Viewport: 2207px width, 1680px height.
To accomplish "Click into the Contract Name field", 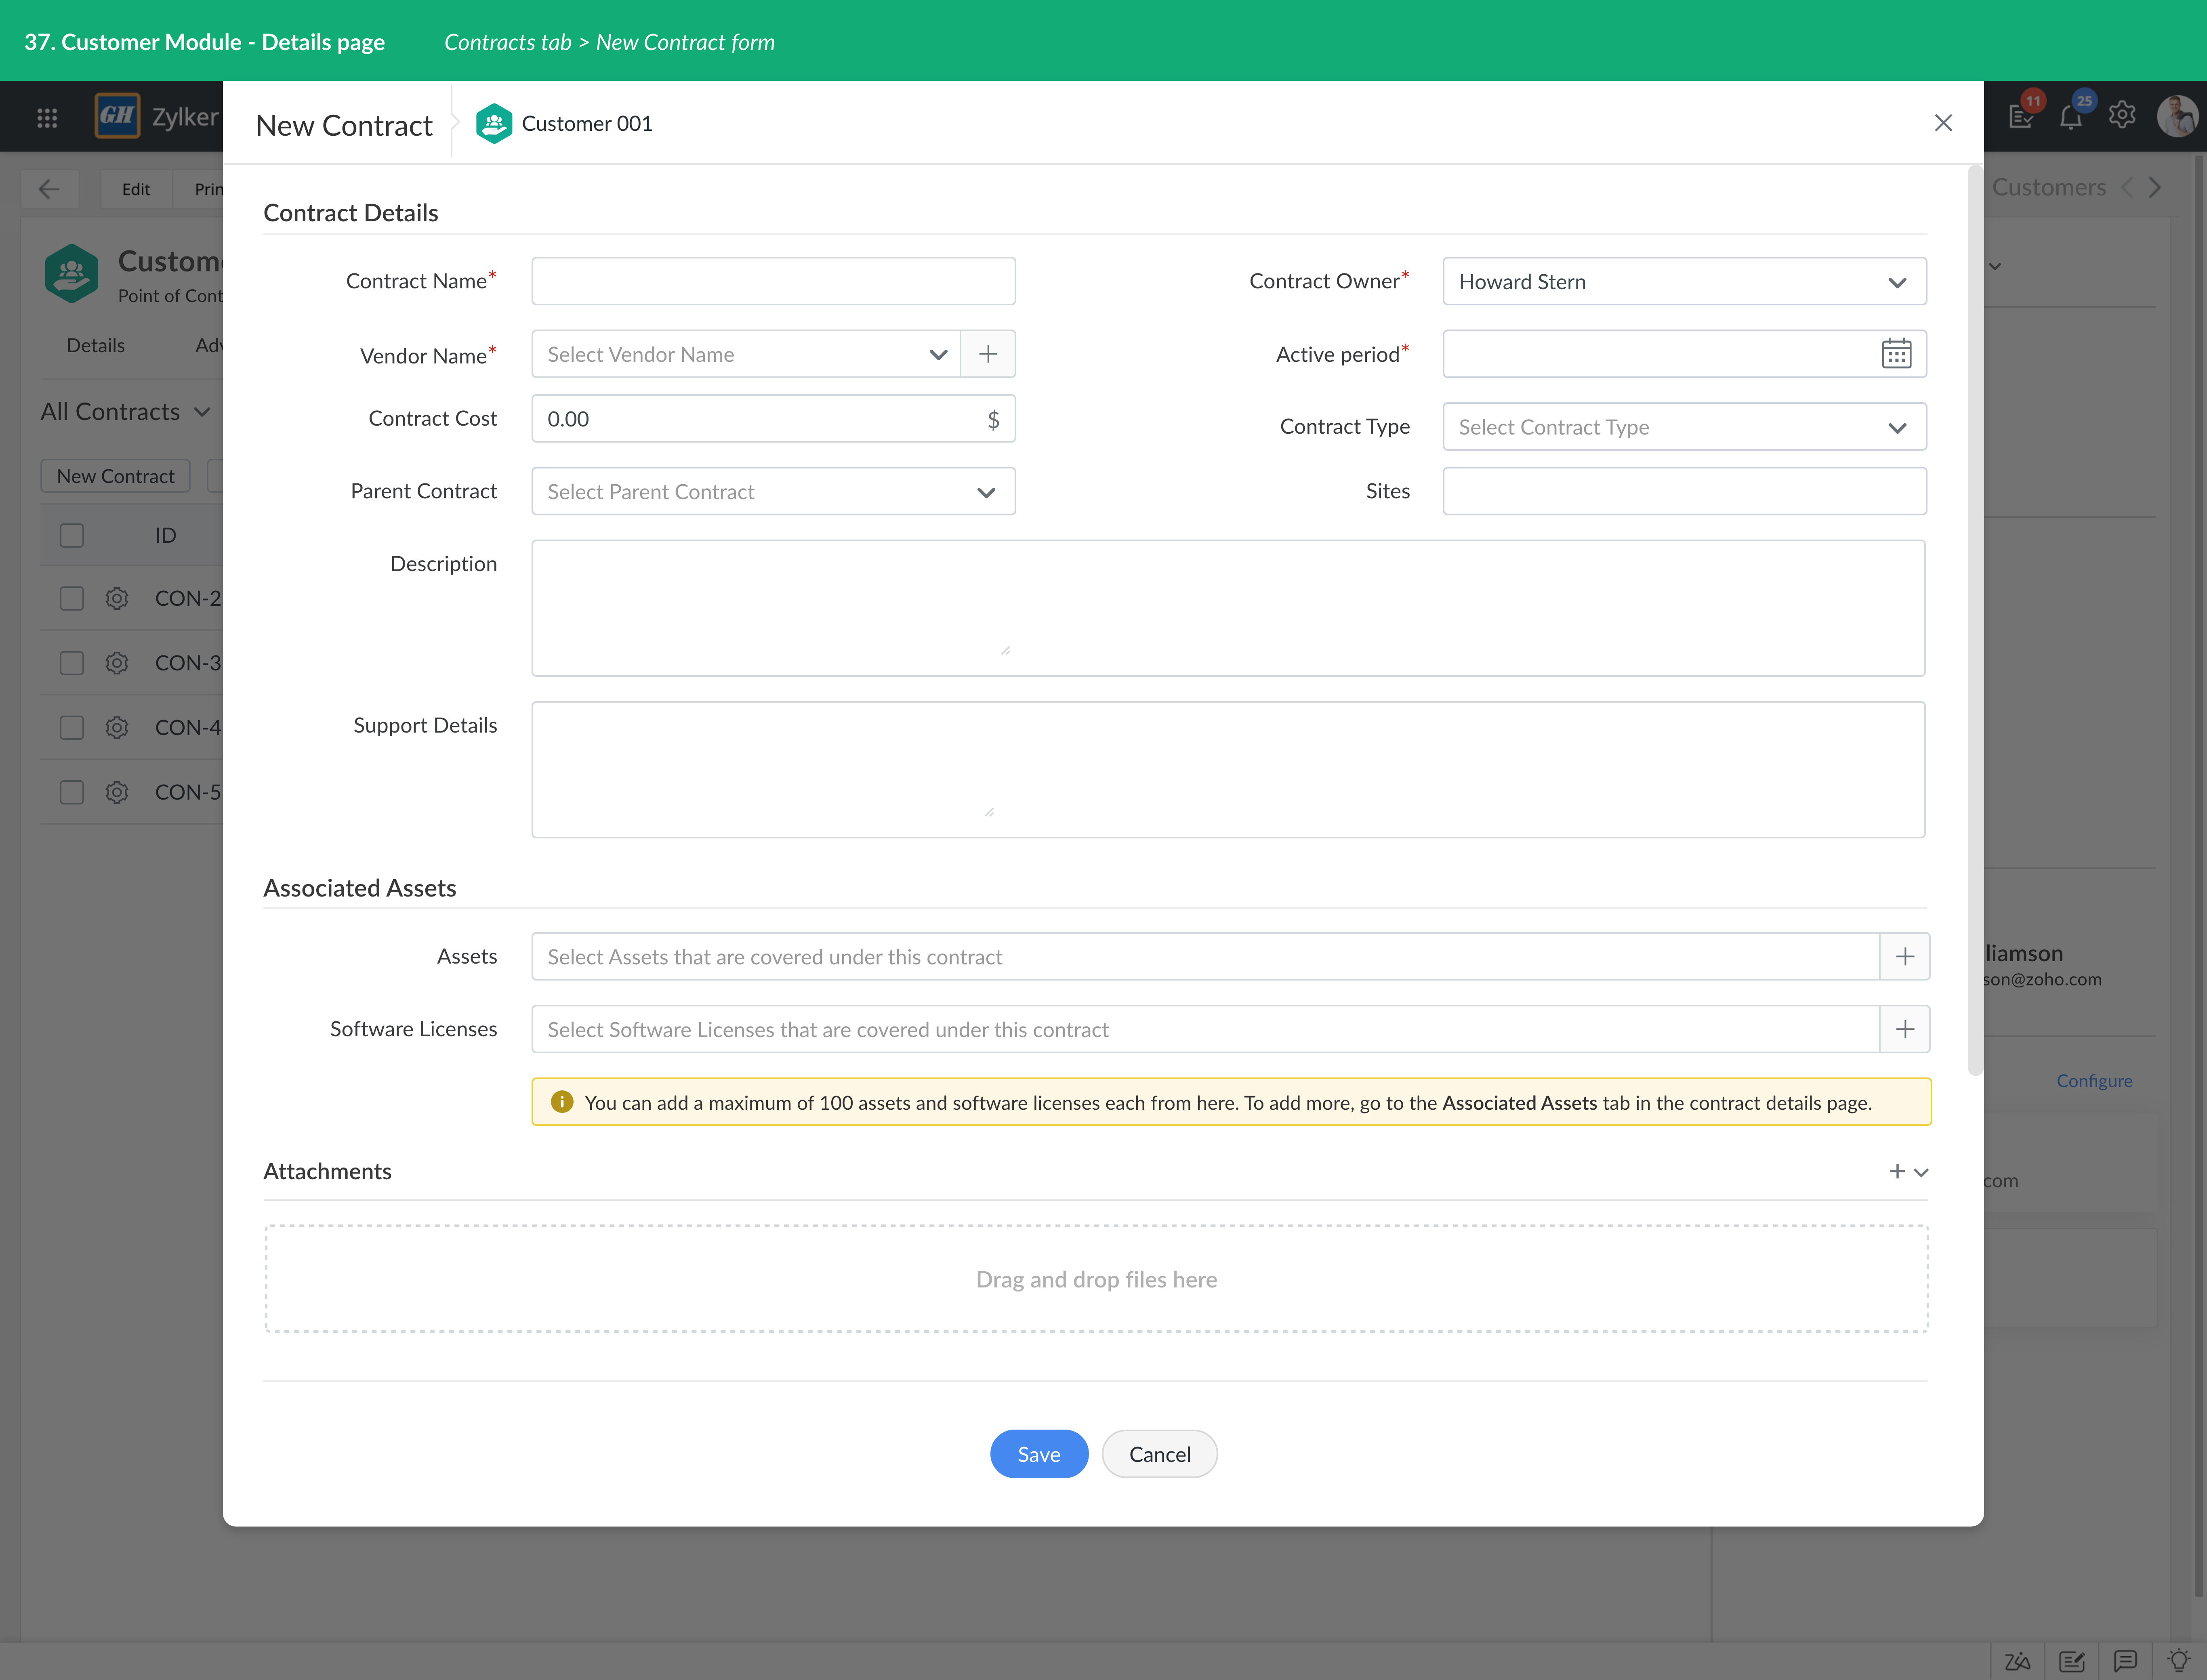I will 773,281.
